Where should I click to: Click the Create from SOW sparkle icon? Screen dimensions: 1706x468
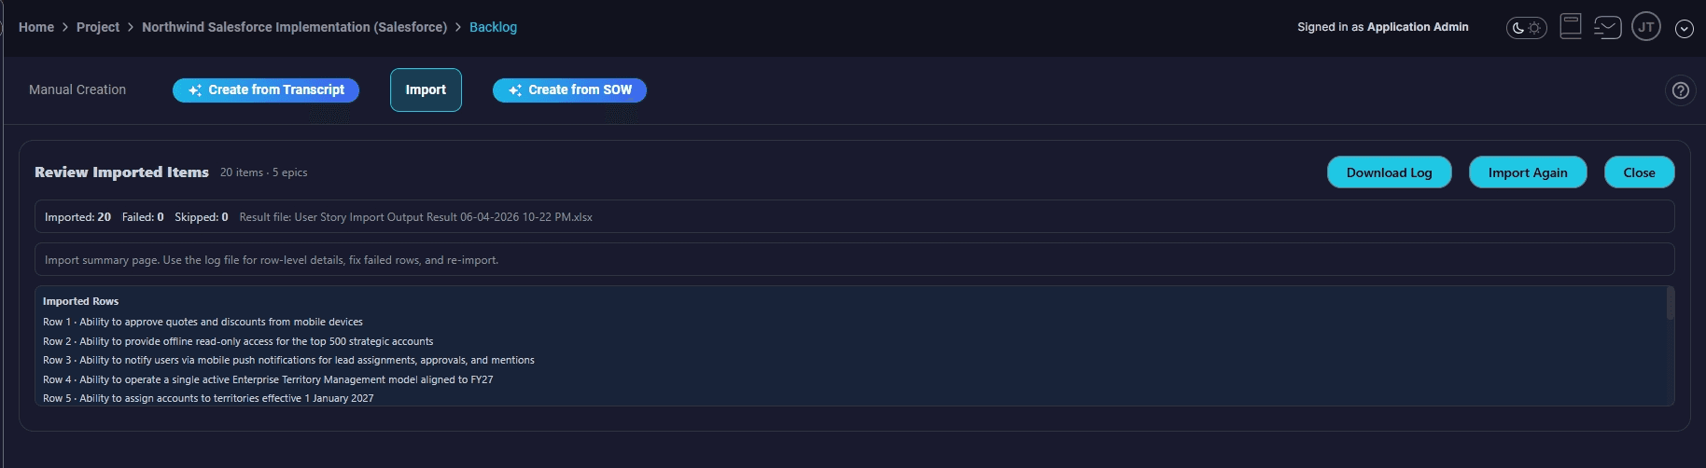tap(515, 90)
